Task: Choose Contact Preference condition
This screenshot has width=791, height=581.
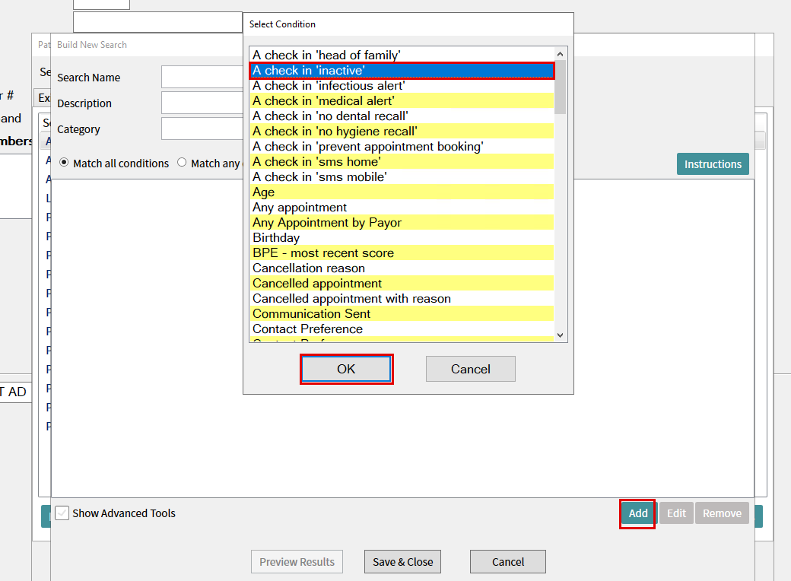Action: pos(402,329)
